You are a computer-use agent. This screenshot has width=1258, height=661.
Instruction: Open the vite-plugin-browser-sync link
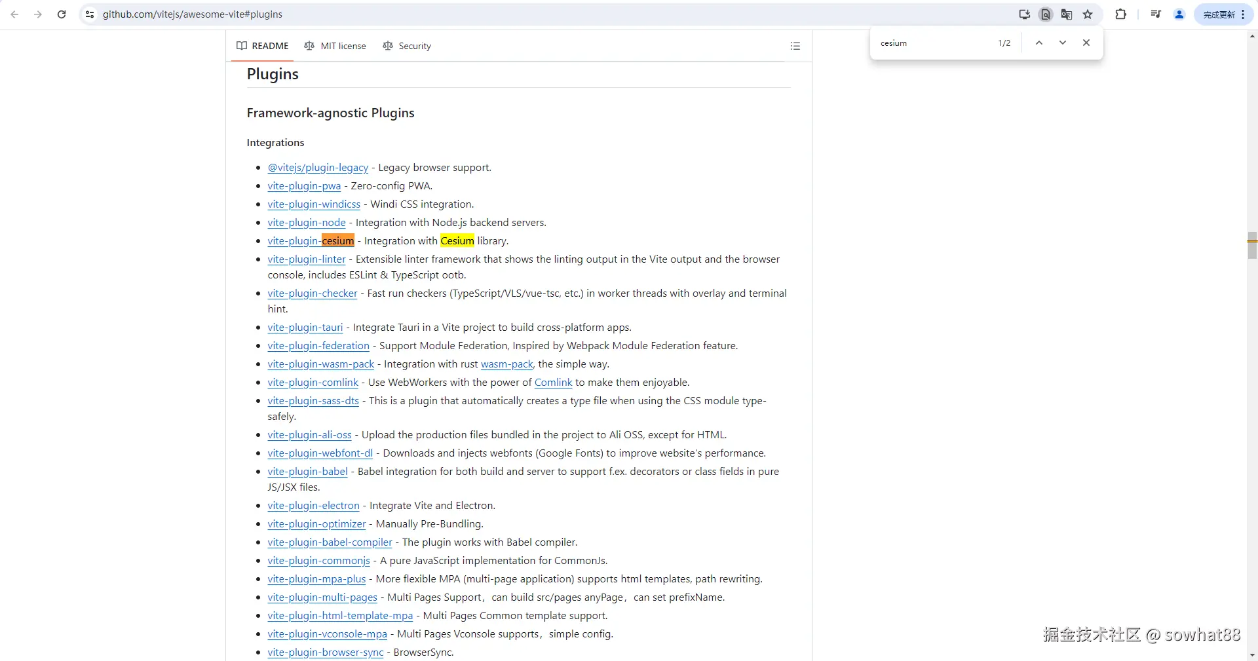[x=326, y=652]
